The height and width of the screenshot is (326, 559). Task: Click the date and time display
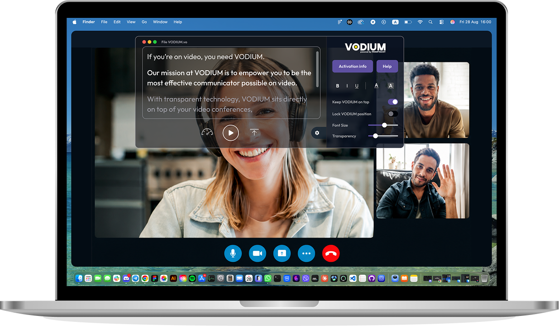click(x=476, y=22)
